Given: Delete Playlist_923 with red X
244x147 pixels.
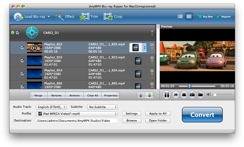Looking at the screenshot, I should pos(152,61).
